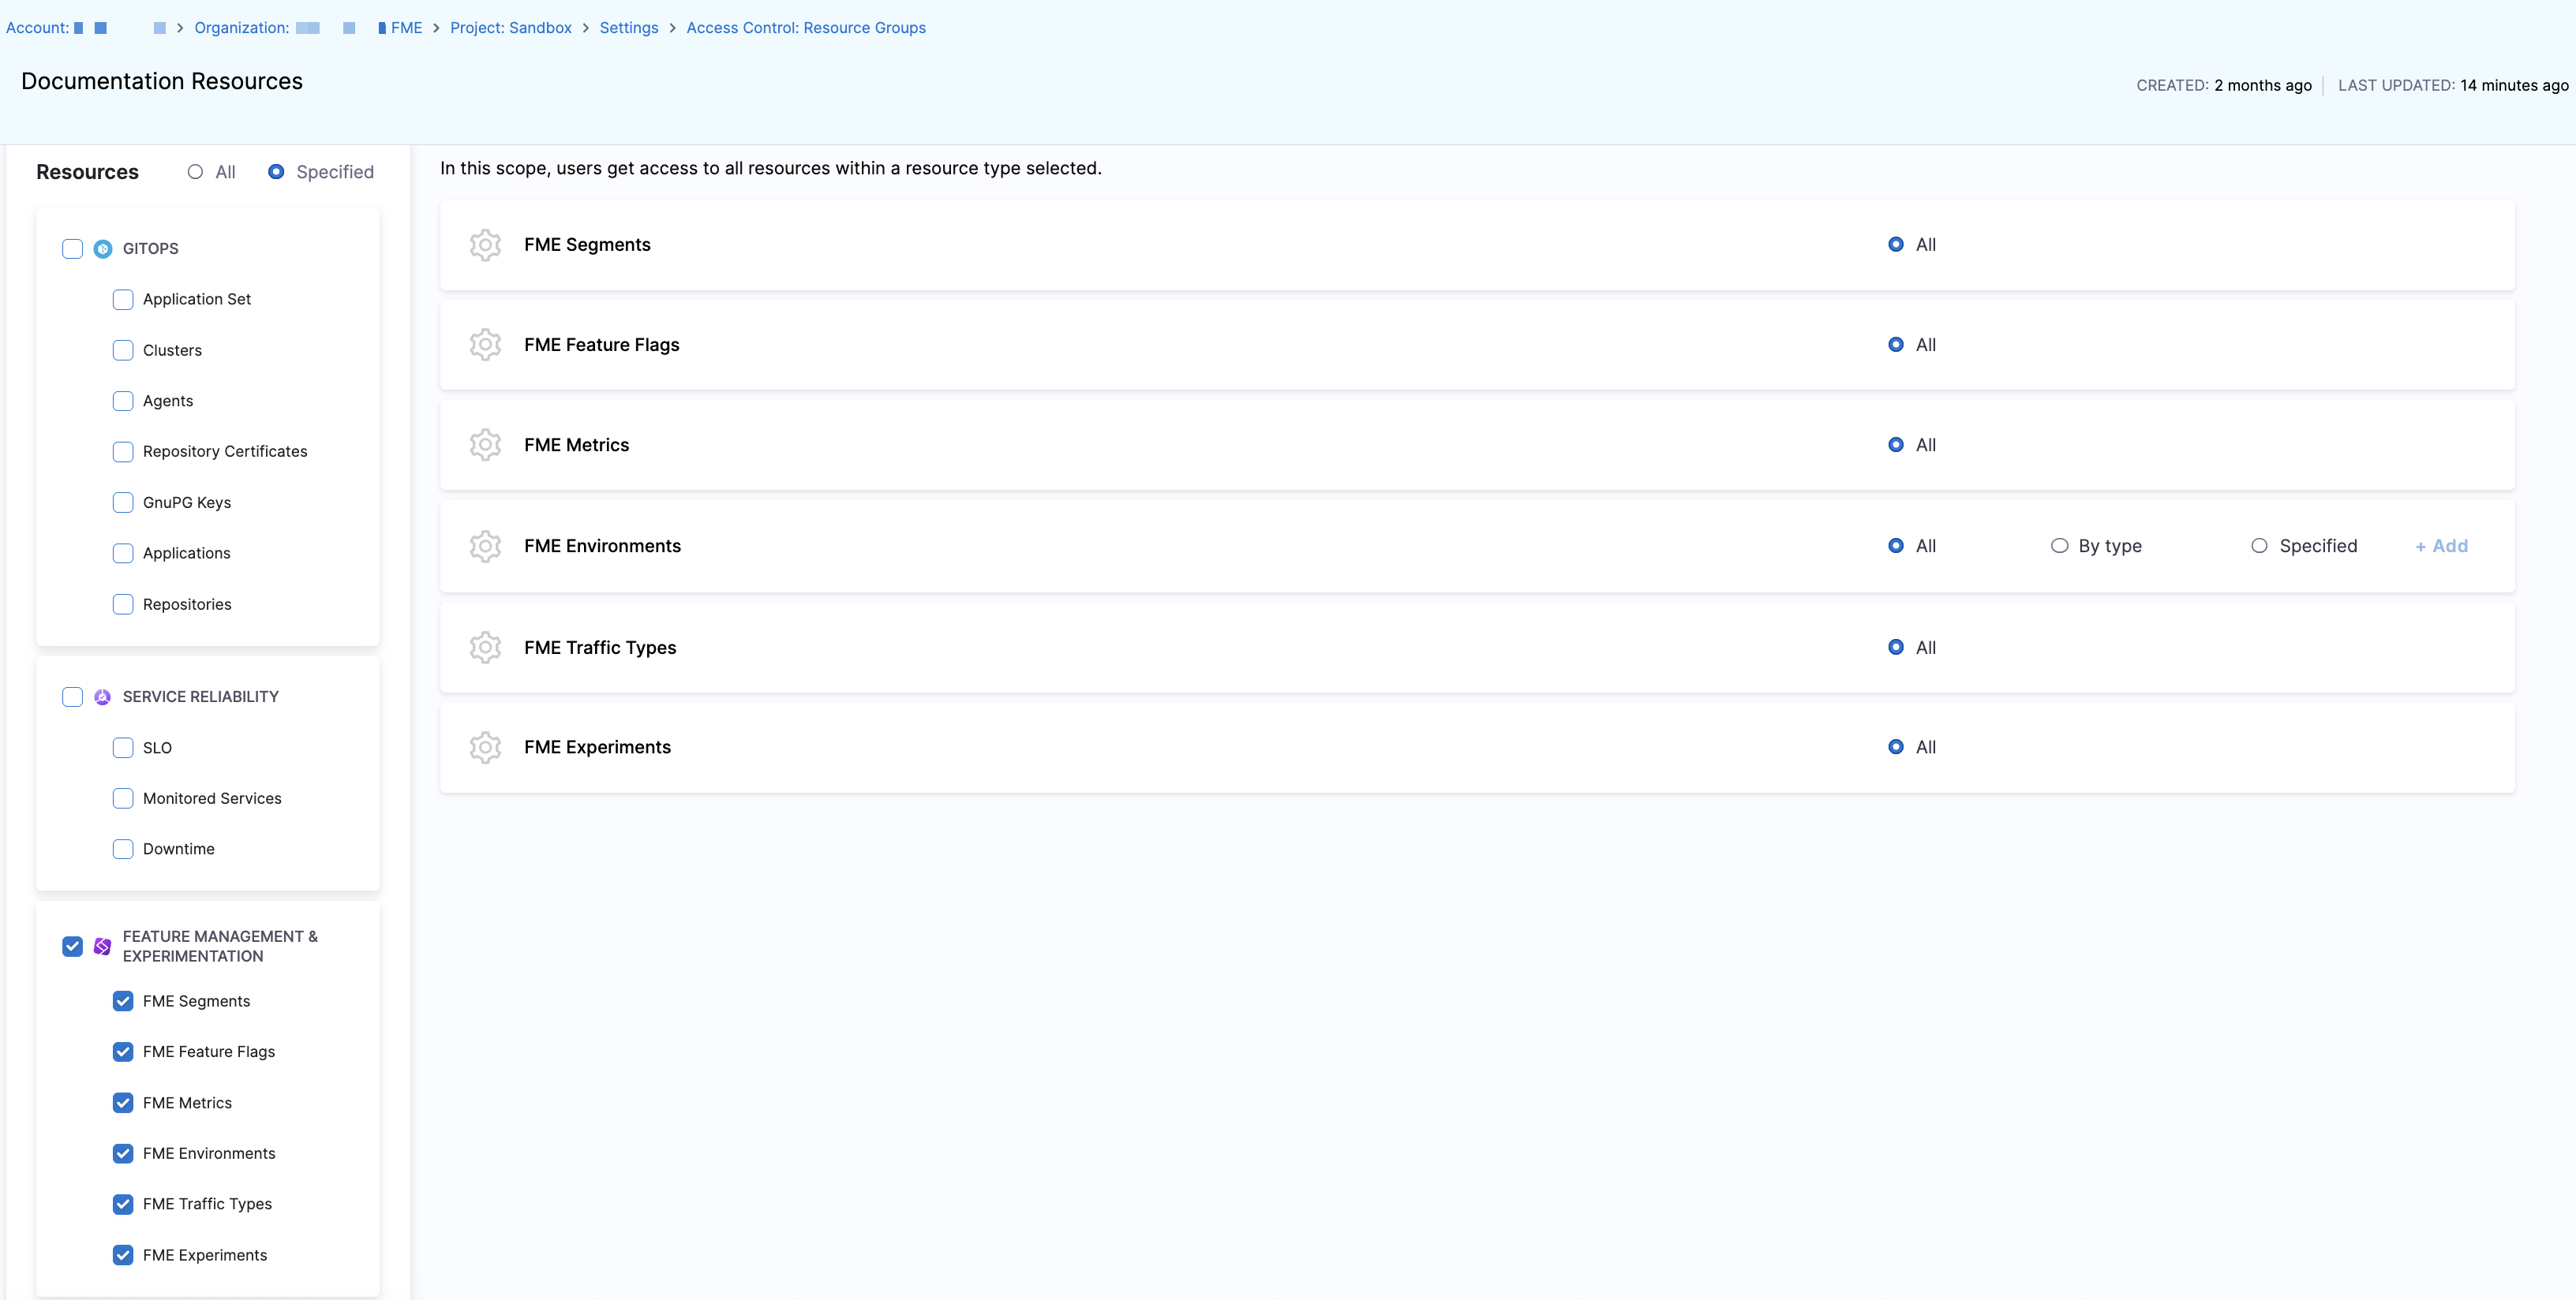Click the gear icon beside FME Experiments
This screenshot has width=2576, height=1300.
[x=485, y=748]
